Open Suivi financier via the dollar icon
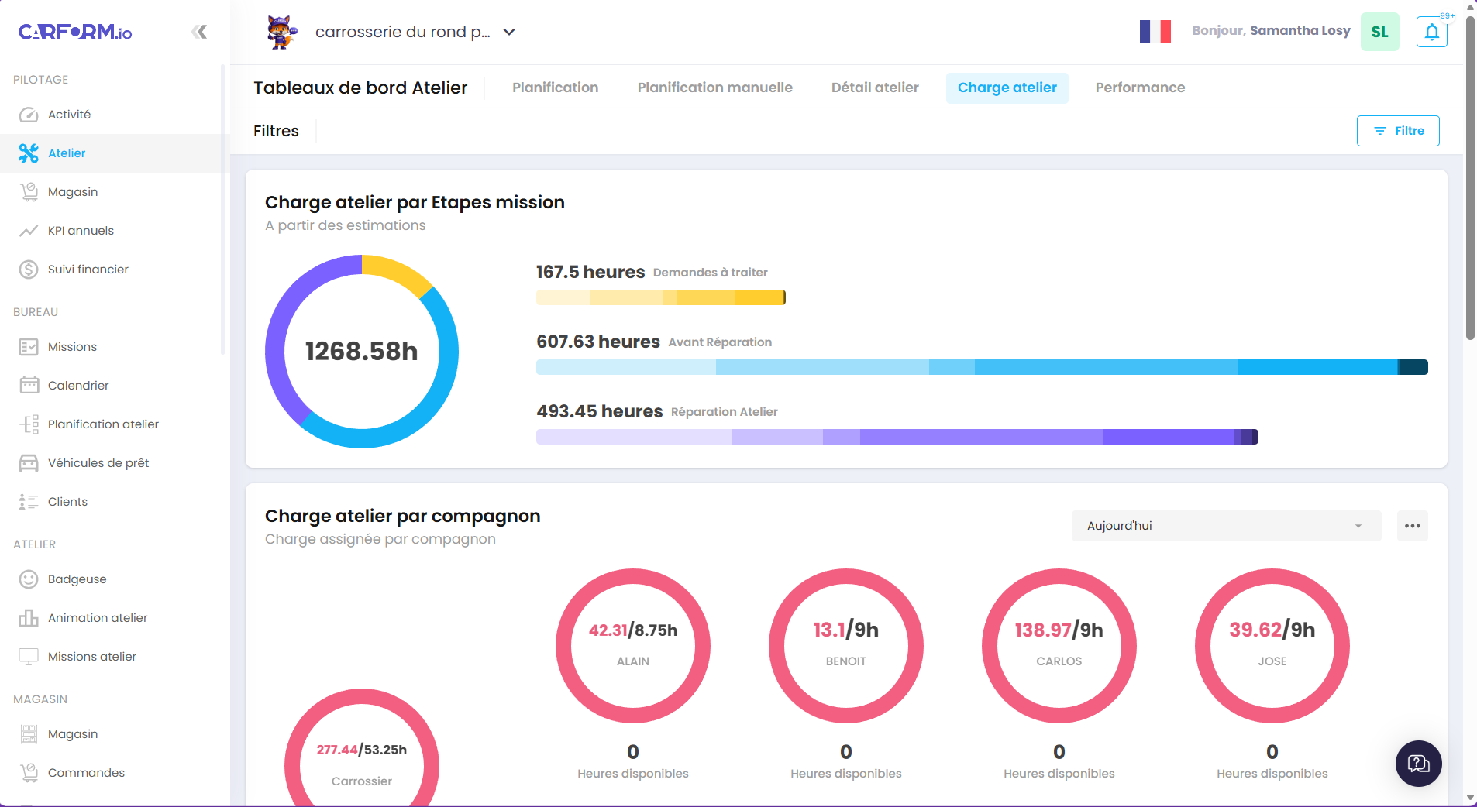 [x=29, y=269]
